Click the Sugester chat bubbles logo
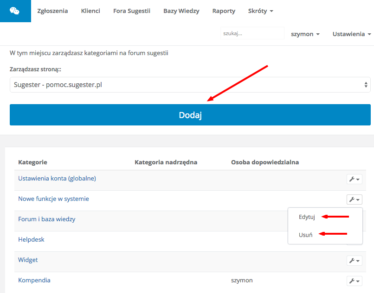Screen dimensions: 374x293 tap(15, 11)
